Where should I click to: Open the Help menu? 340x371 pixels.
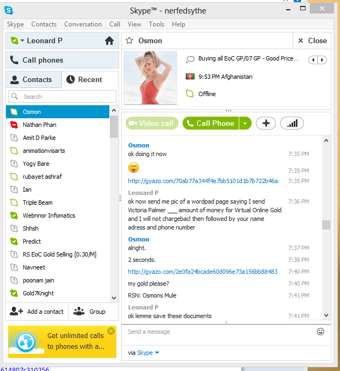[178, 24]
